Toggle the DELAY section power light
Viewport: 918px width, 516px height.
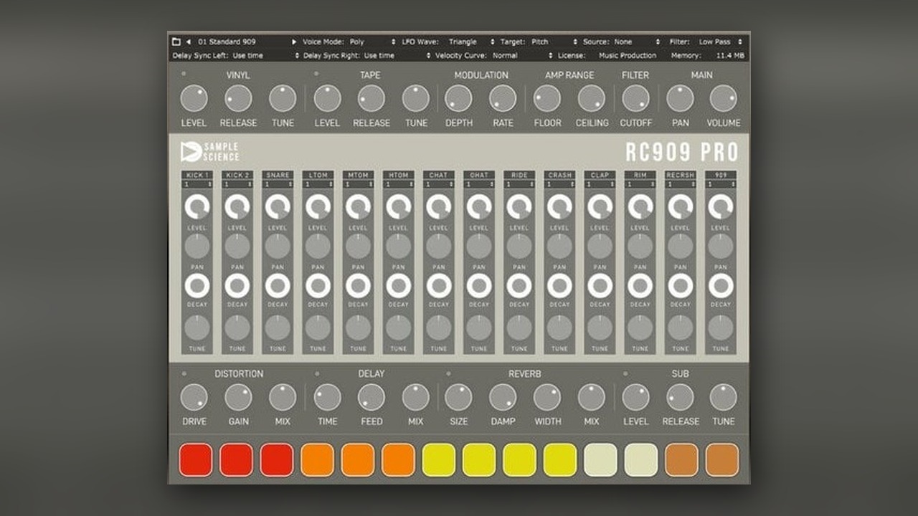[316, 373]
